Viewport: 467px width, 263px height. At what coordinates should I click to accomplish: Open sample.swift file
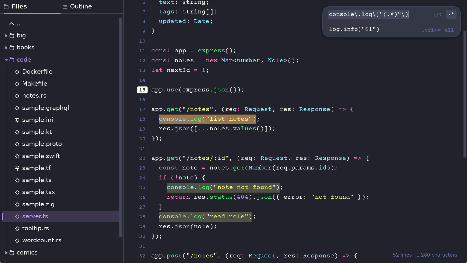[61, 156]
